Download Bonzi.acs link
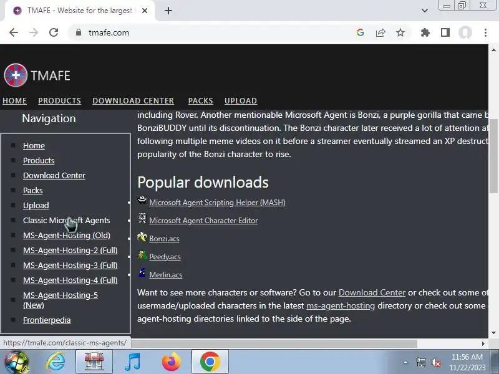The image size is (499, 374). coord(164,239)
